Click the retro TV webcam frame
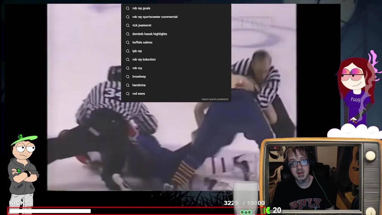382x215 pixels. coord(321,177)
